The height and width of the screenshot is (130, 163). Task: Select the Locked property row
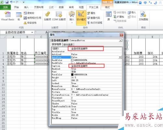87,83
